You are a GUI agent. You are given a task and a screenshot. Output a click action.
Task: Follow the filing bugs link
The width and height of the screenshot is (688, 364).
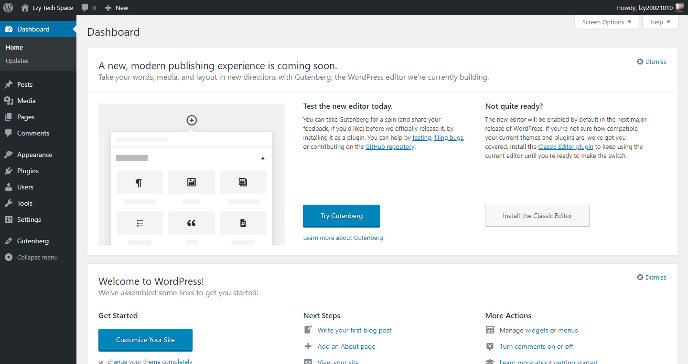pyautogui.click(x=449, y=137)
